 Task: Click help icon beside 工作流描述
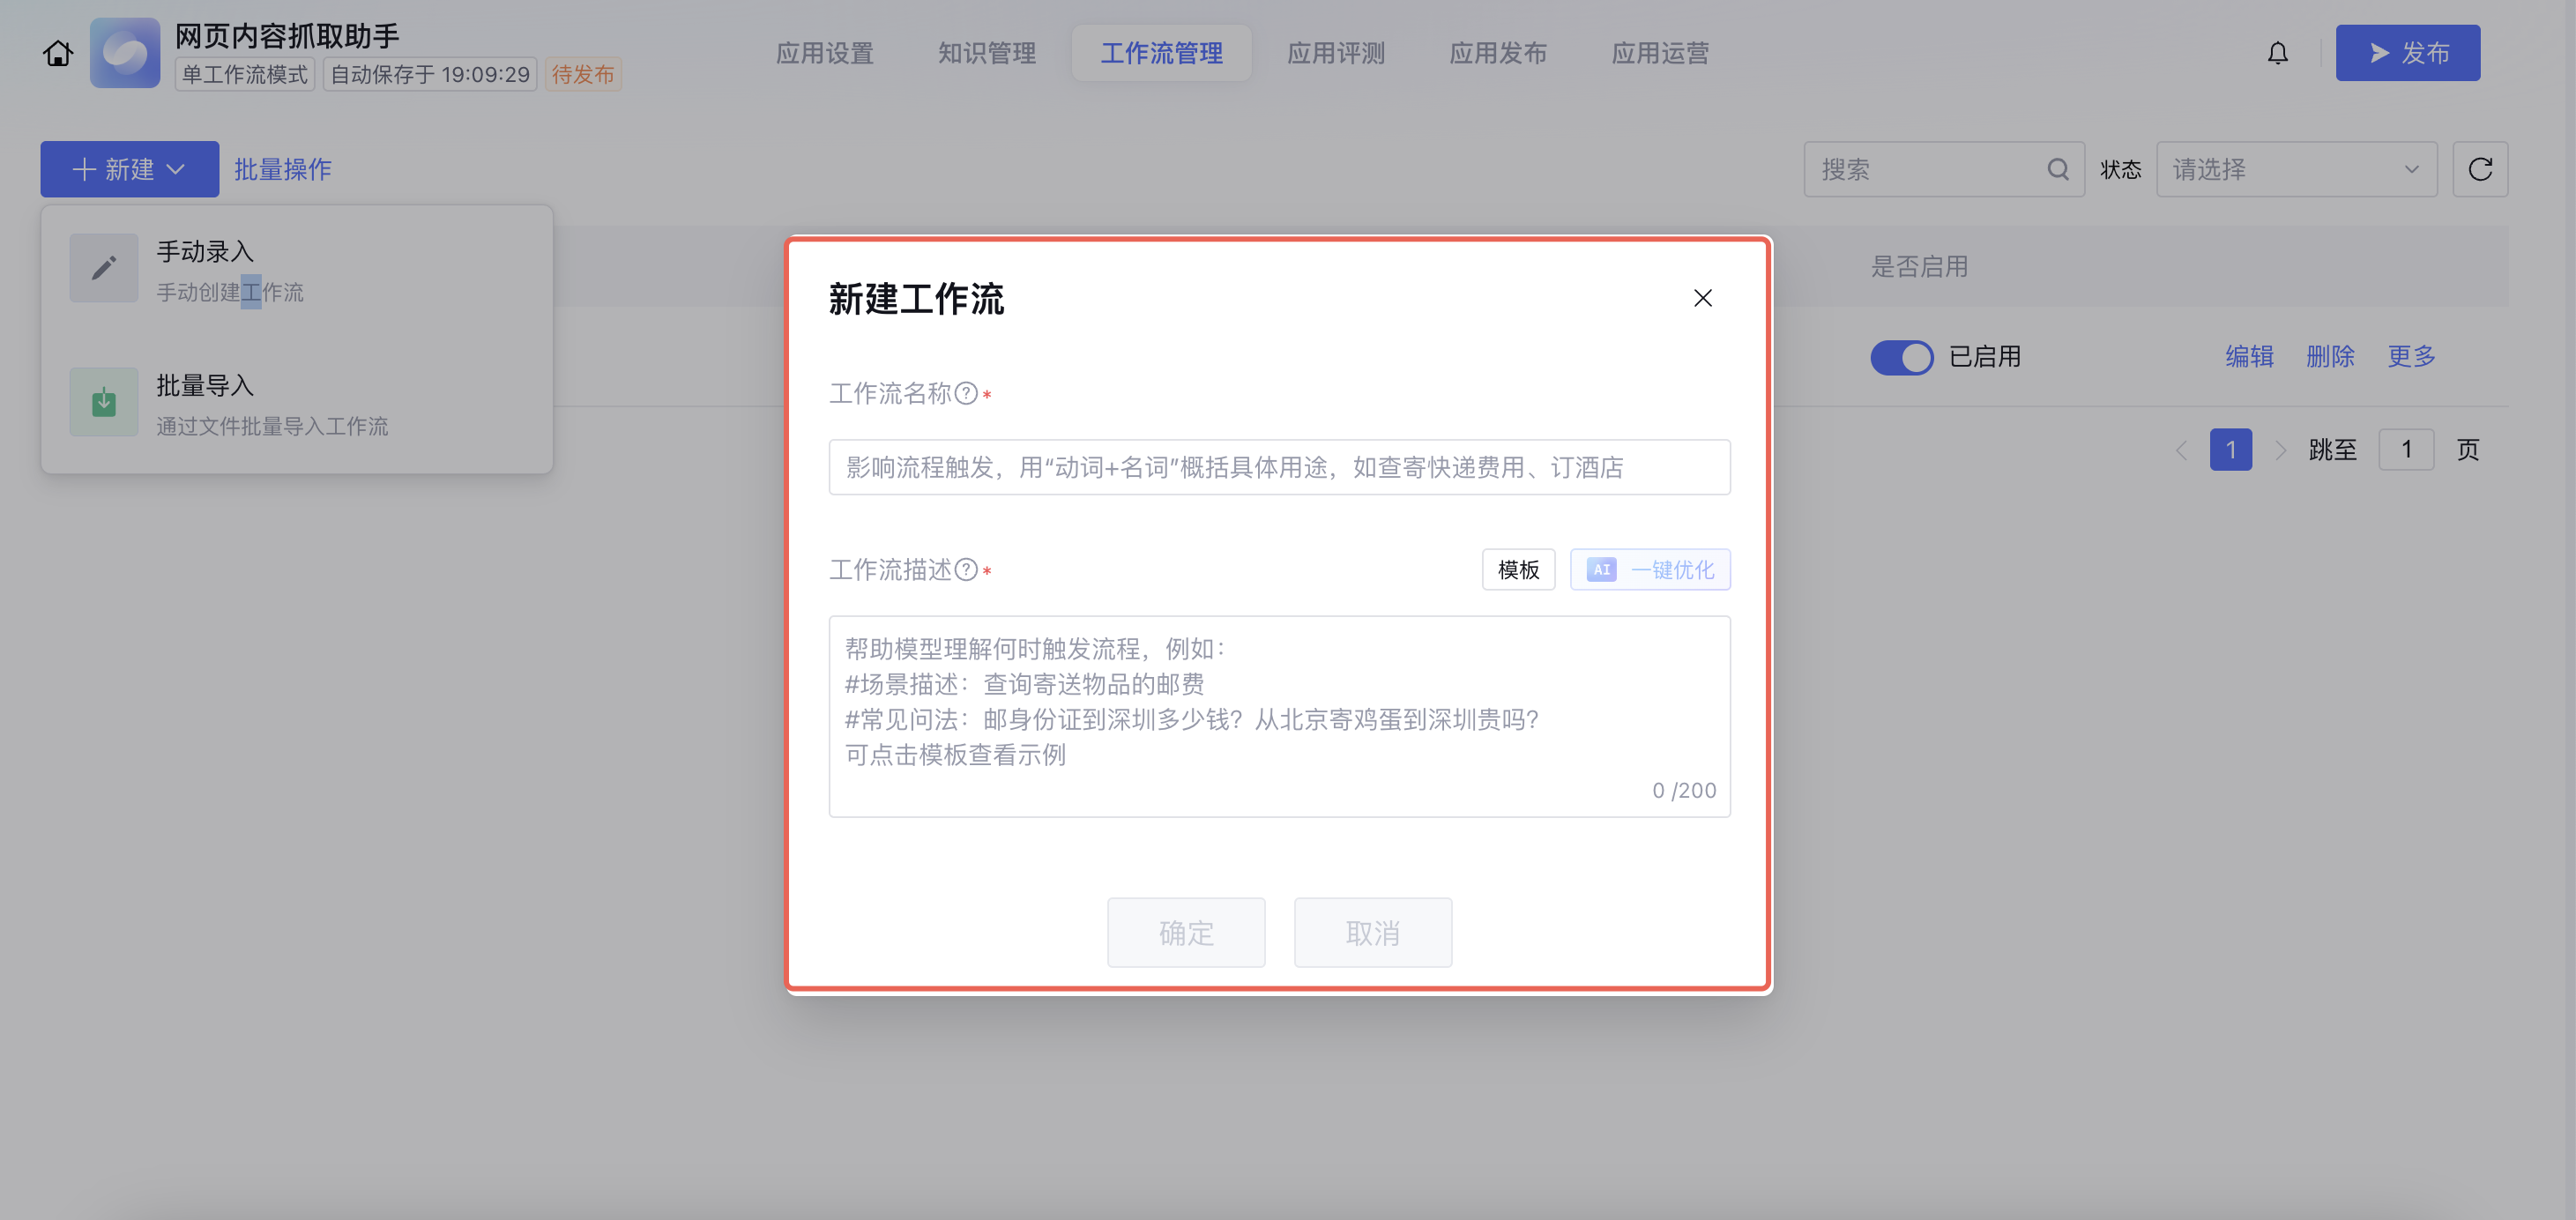(x=966, y=569)
